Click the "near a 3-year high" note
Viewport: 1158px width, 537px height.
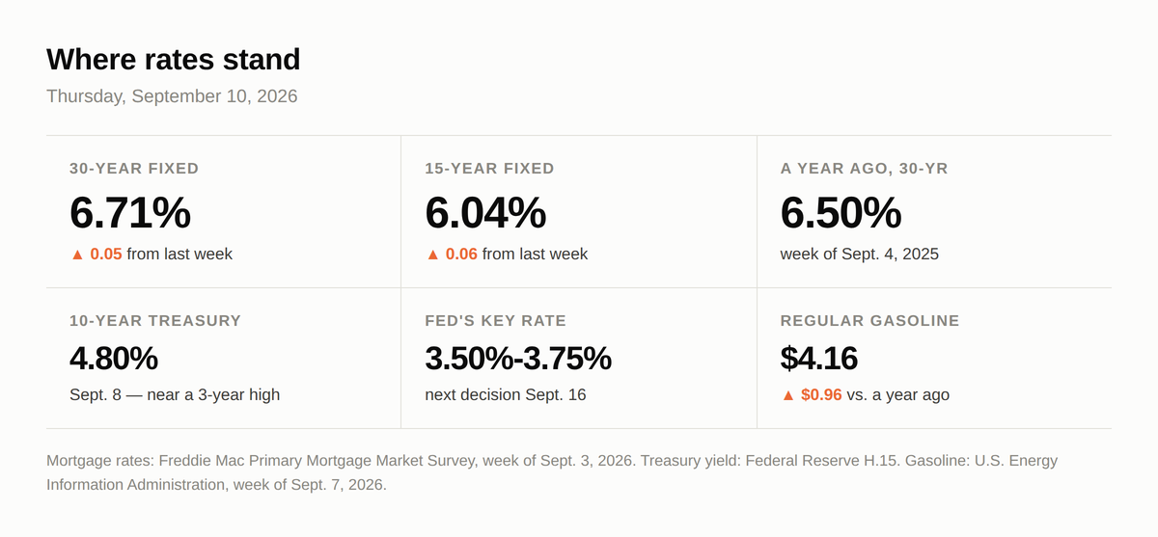click(213, 395)
